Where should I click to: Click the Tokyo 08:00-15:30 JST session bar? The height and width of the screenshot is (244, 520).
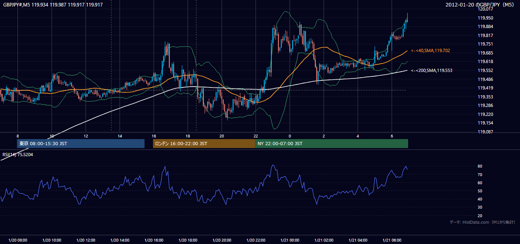click(x=81, y=144)
